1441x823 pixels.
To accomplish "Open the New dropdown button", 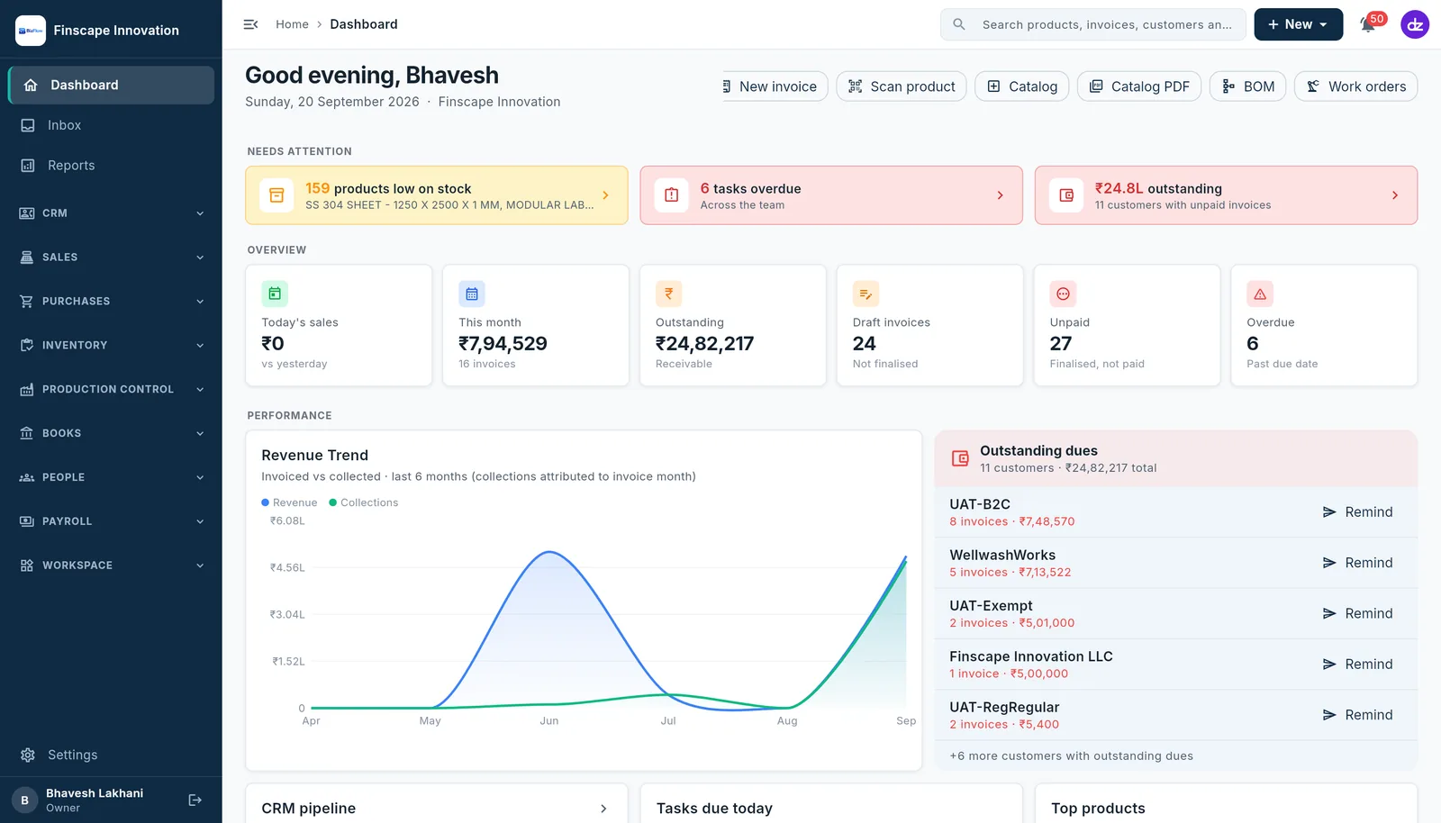I will click(x=1298, y=24).
